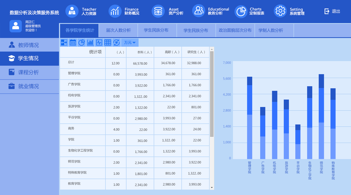Click the yen currency refresh icon
The image size is (351, 195).
[x=116, y=43]
